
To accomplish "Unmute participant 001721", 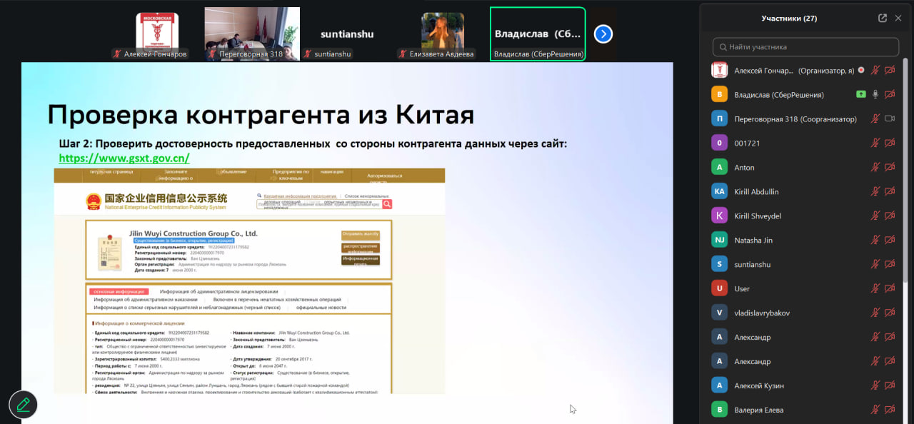I will tap(875, 142).
